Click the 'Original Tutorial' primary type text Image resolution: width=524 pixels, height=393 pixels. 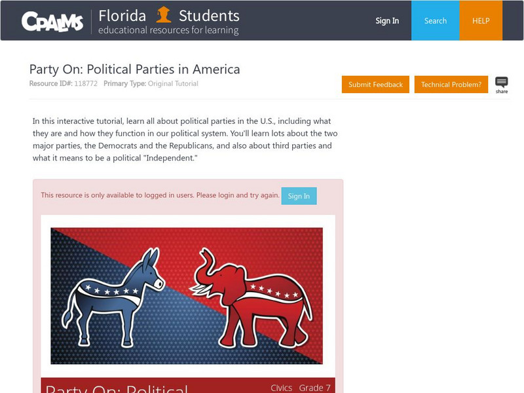pyautogui.click(x=173, y=84)
